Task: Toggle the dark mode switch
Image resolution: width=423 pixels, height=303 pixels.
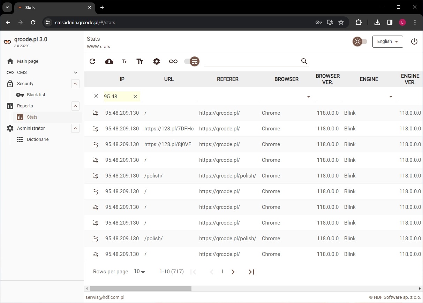Action: coord(360,41)
